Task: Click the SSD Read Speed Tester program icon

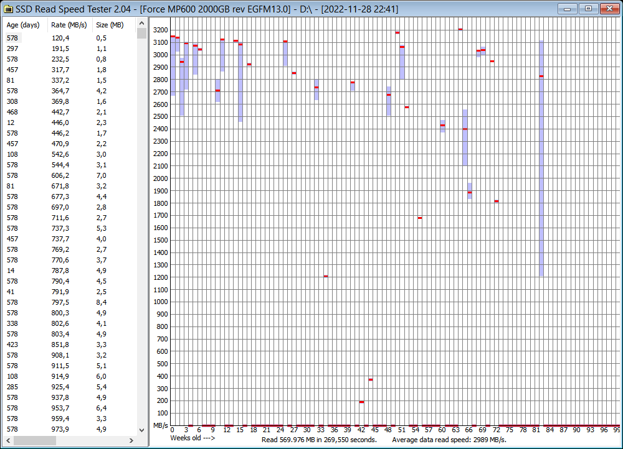Action: (x=10, y=9)
